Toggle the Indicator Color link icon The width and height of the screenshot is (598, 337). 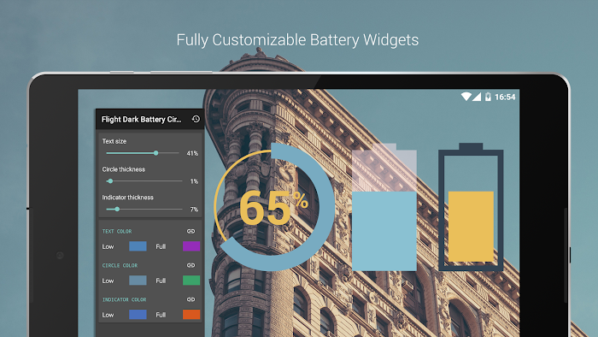pyautogui.click(x=191, y=299)
